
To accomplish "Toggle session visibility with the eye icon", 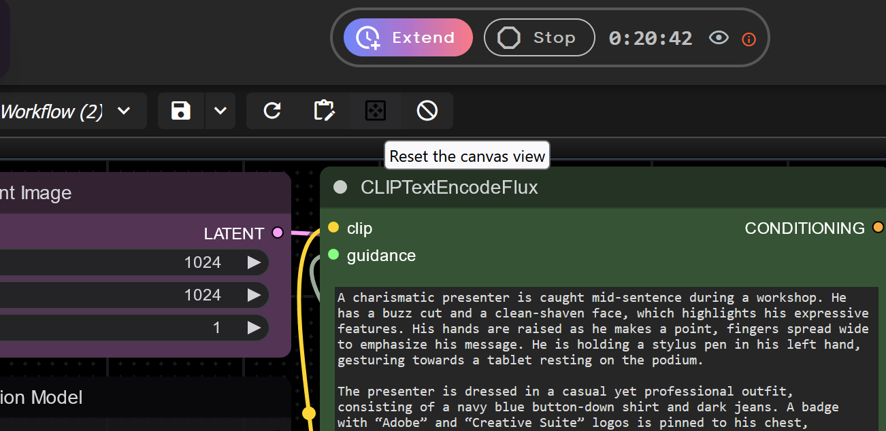I will [x=719, y=38].
